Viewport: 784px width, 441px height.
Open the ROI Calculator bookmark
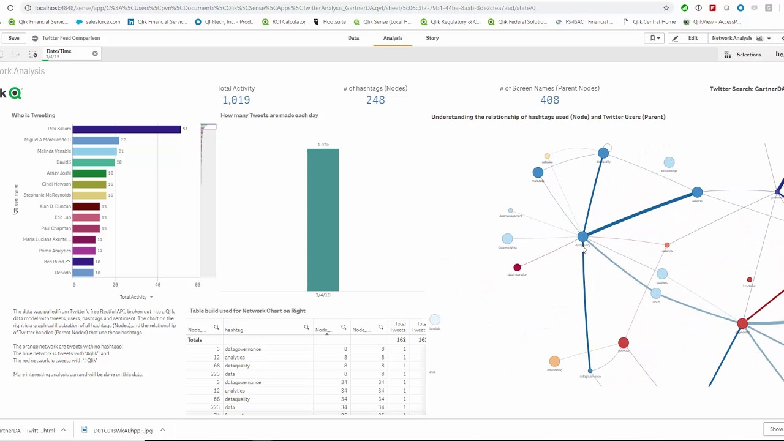pyautogui.click(x=284, y=21)
